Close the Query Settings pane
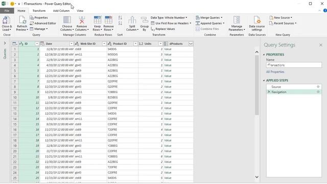 click(321, 45)
